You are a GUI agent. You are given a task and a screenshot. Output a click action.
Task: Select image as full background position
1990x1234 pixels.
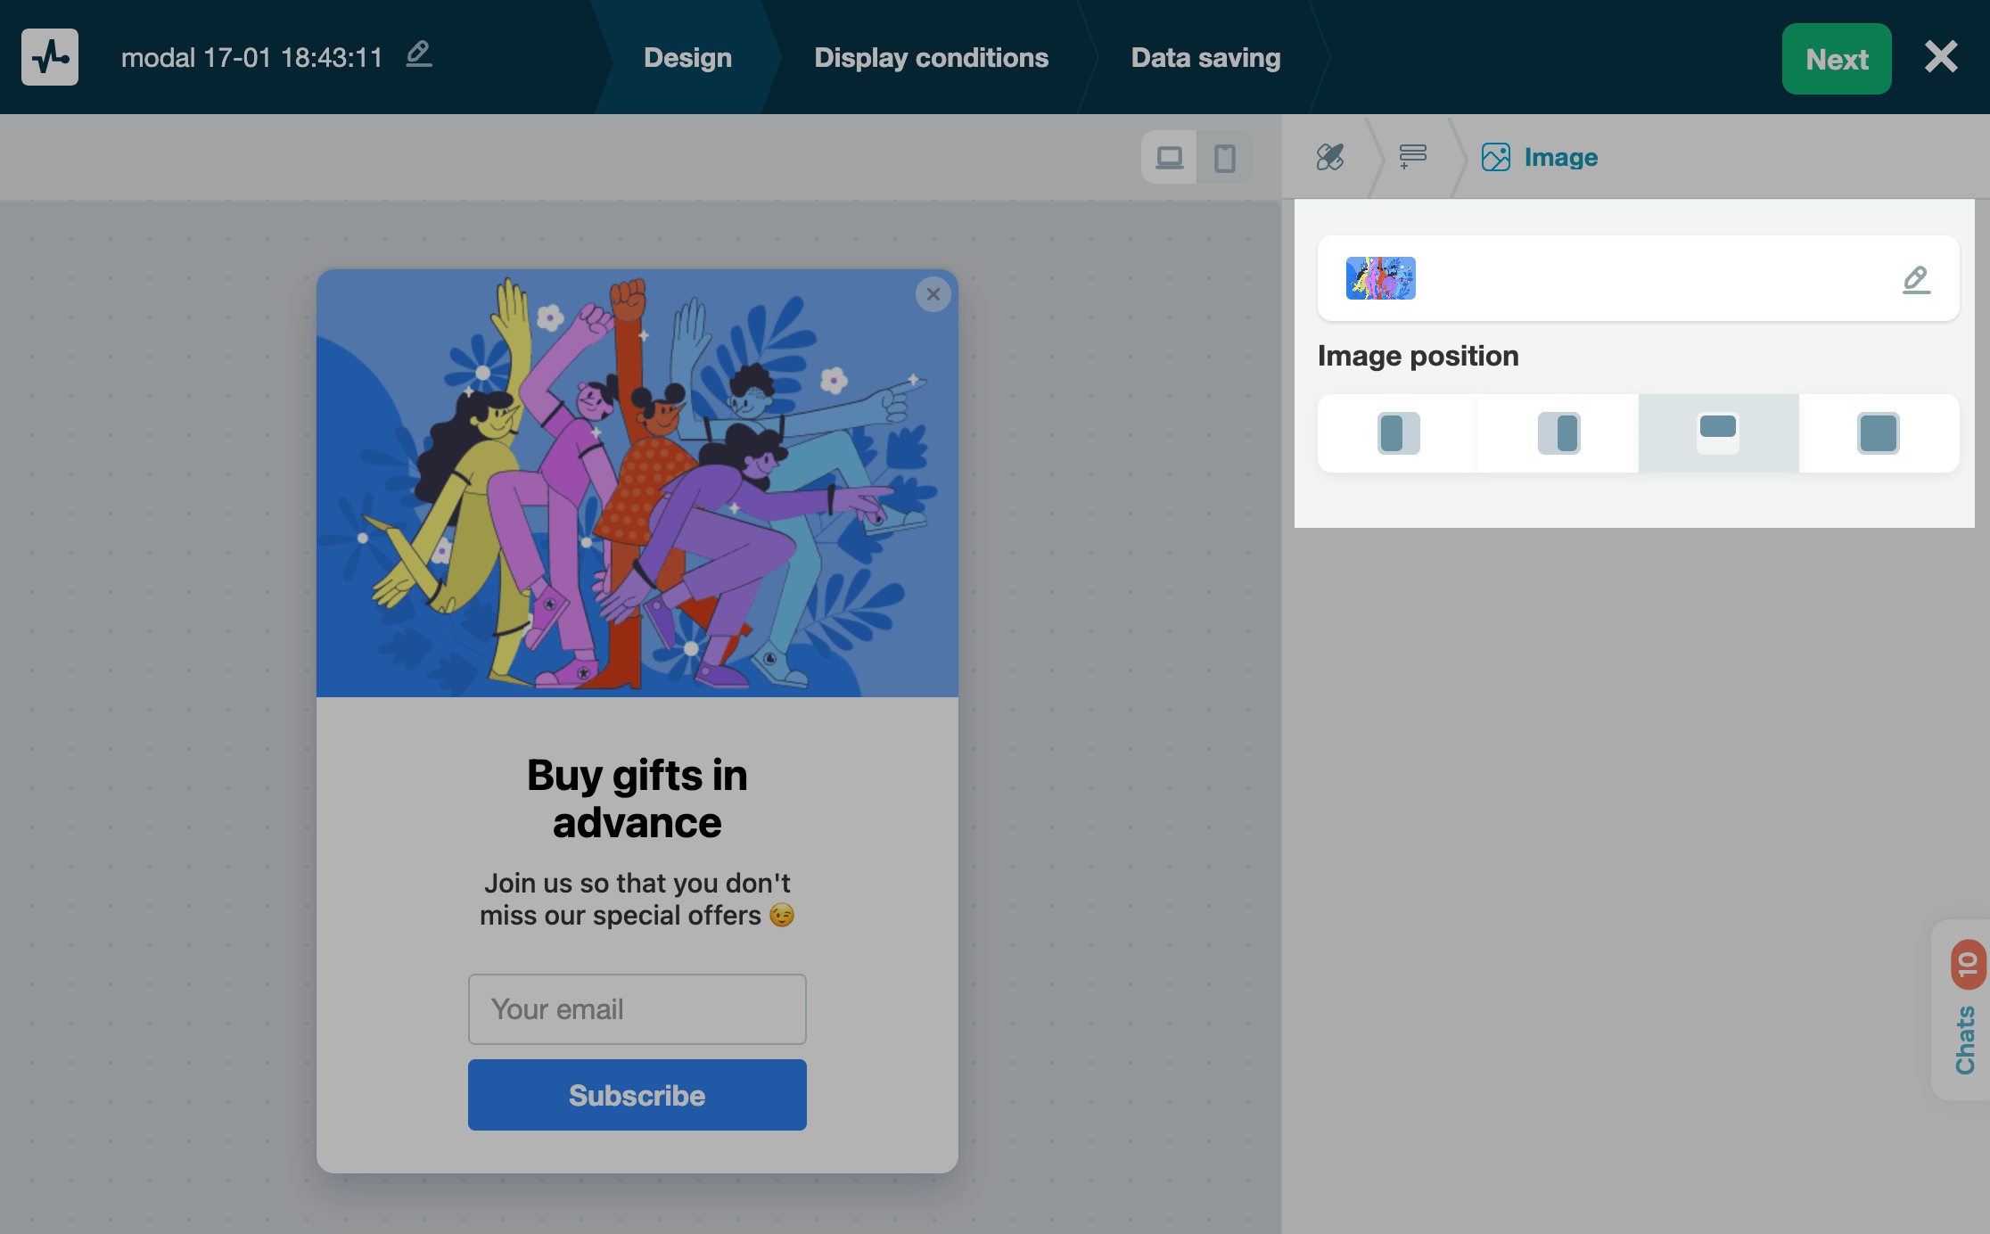click(1878, 433)
